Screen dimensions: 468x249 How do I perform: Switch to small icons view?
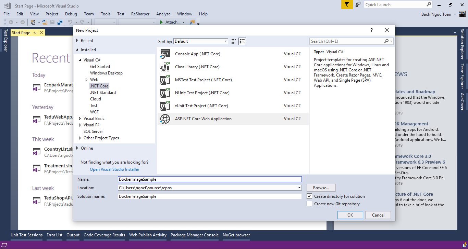coord(234,41)
